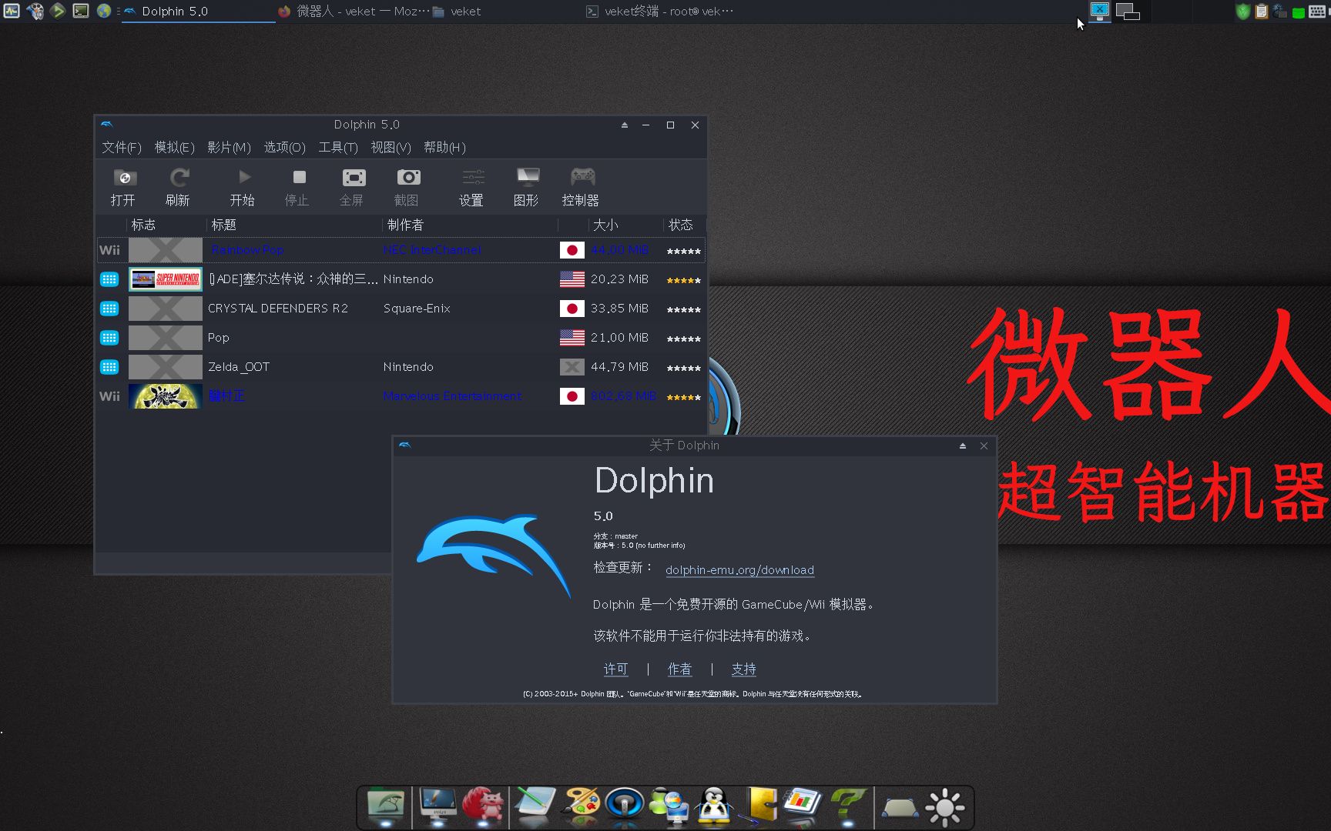Open graphics configuration with the 图形 icon
1331x831 pixels.
526,185
